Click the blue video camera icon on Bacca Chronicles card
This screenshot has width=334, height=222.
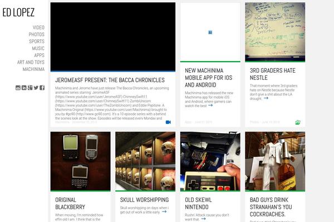click(x=168, y=122)
